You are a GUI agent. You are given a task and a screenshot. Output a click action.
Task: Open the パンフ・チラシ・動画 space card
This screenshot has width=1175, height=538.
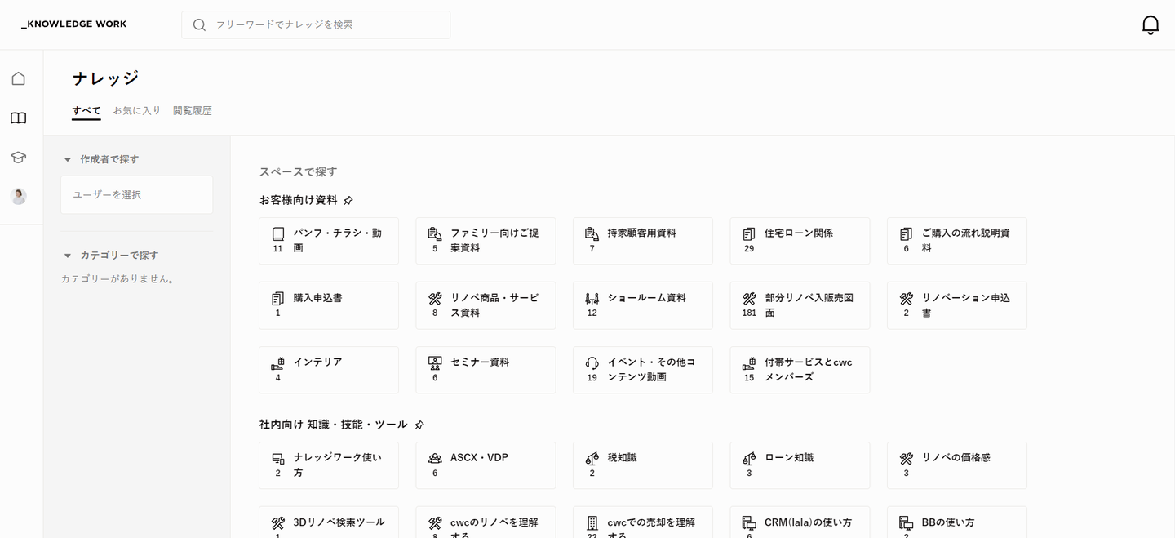[329, 241]
